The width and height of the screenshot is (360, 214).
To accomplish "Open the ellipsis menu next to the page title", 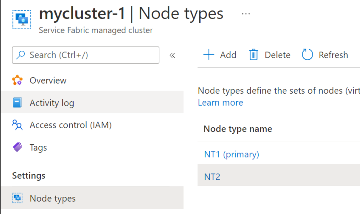I will (x=245, y=14).
